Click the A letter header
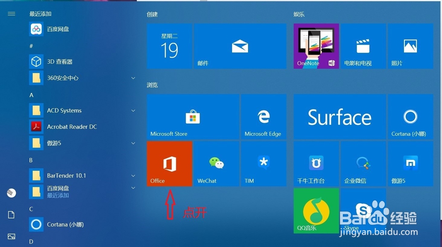This screenshot has width=442, height=247. 31,95
